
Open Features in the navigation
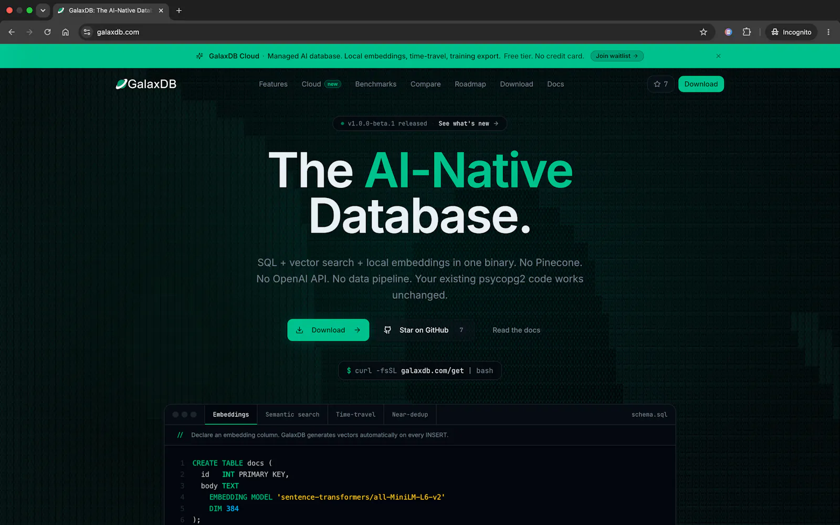coord(273,84)
